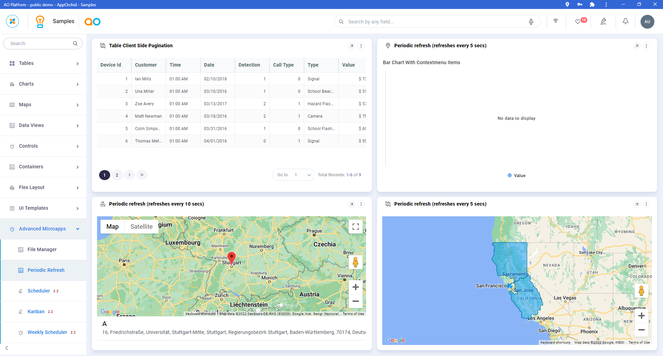Toggle fullscreen view on the Stuttgart map
The image size is (663, 356).
tap(355, 227)
